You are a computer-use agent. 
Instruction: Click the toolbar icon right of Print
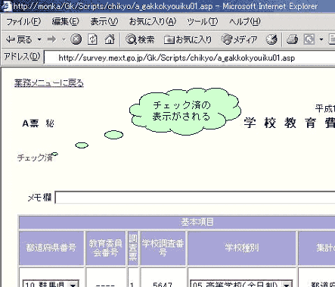point(309,39)
